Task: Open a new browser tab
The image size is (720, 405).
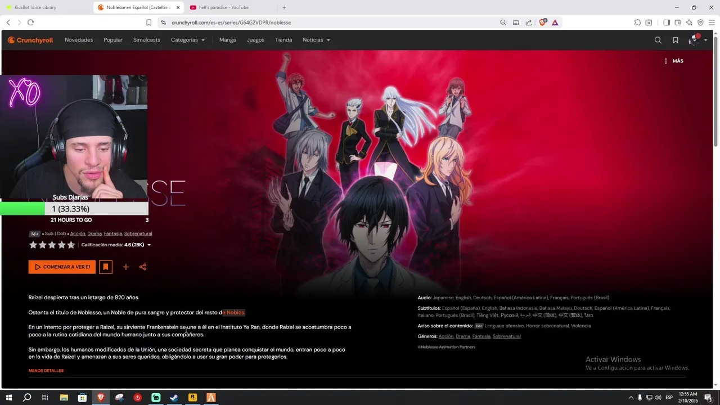Action: 284,7
